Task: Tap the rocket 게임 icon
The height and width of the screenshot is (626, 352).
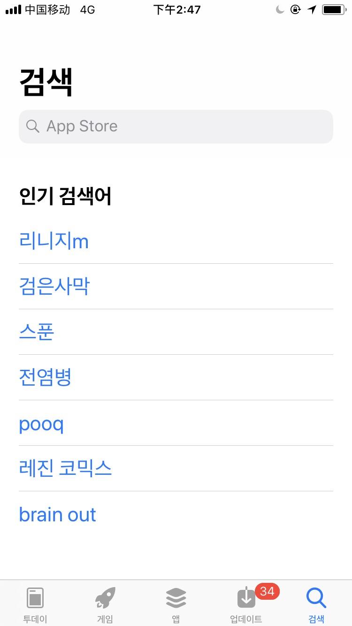Action: coord(105,598)
